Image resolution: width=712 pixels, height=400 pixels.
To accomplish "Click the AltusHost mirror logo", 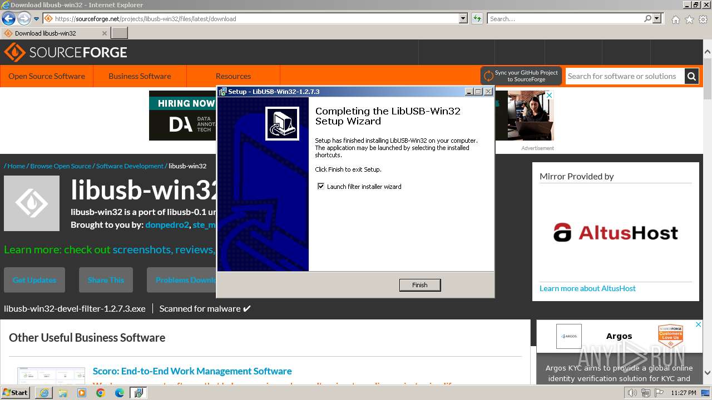I will pos(616,232).
